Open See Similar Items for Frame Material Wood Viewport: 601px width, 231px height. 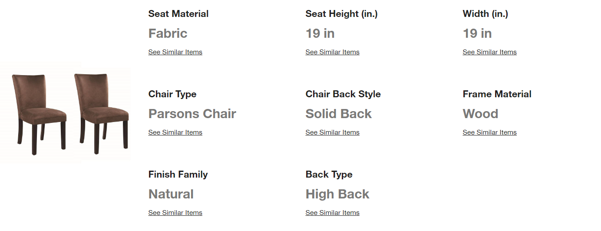coord(489,132)
